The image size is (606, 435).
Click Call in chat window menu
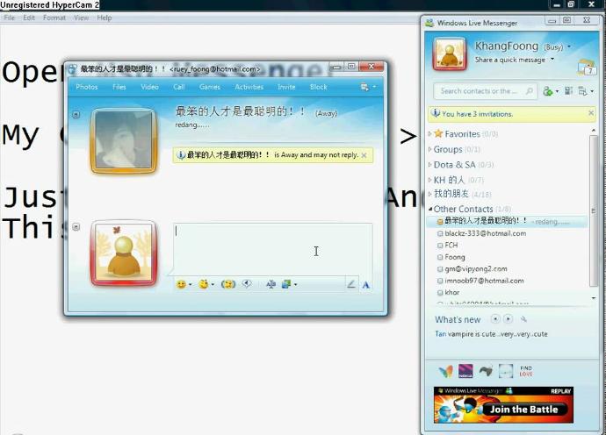pyautogui.click(x=178, y=87)
